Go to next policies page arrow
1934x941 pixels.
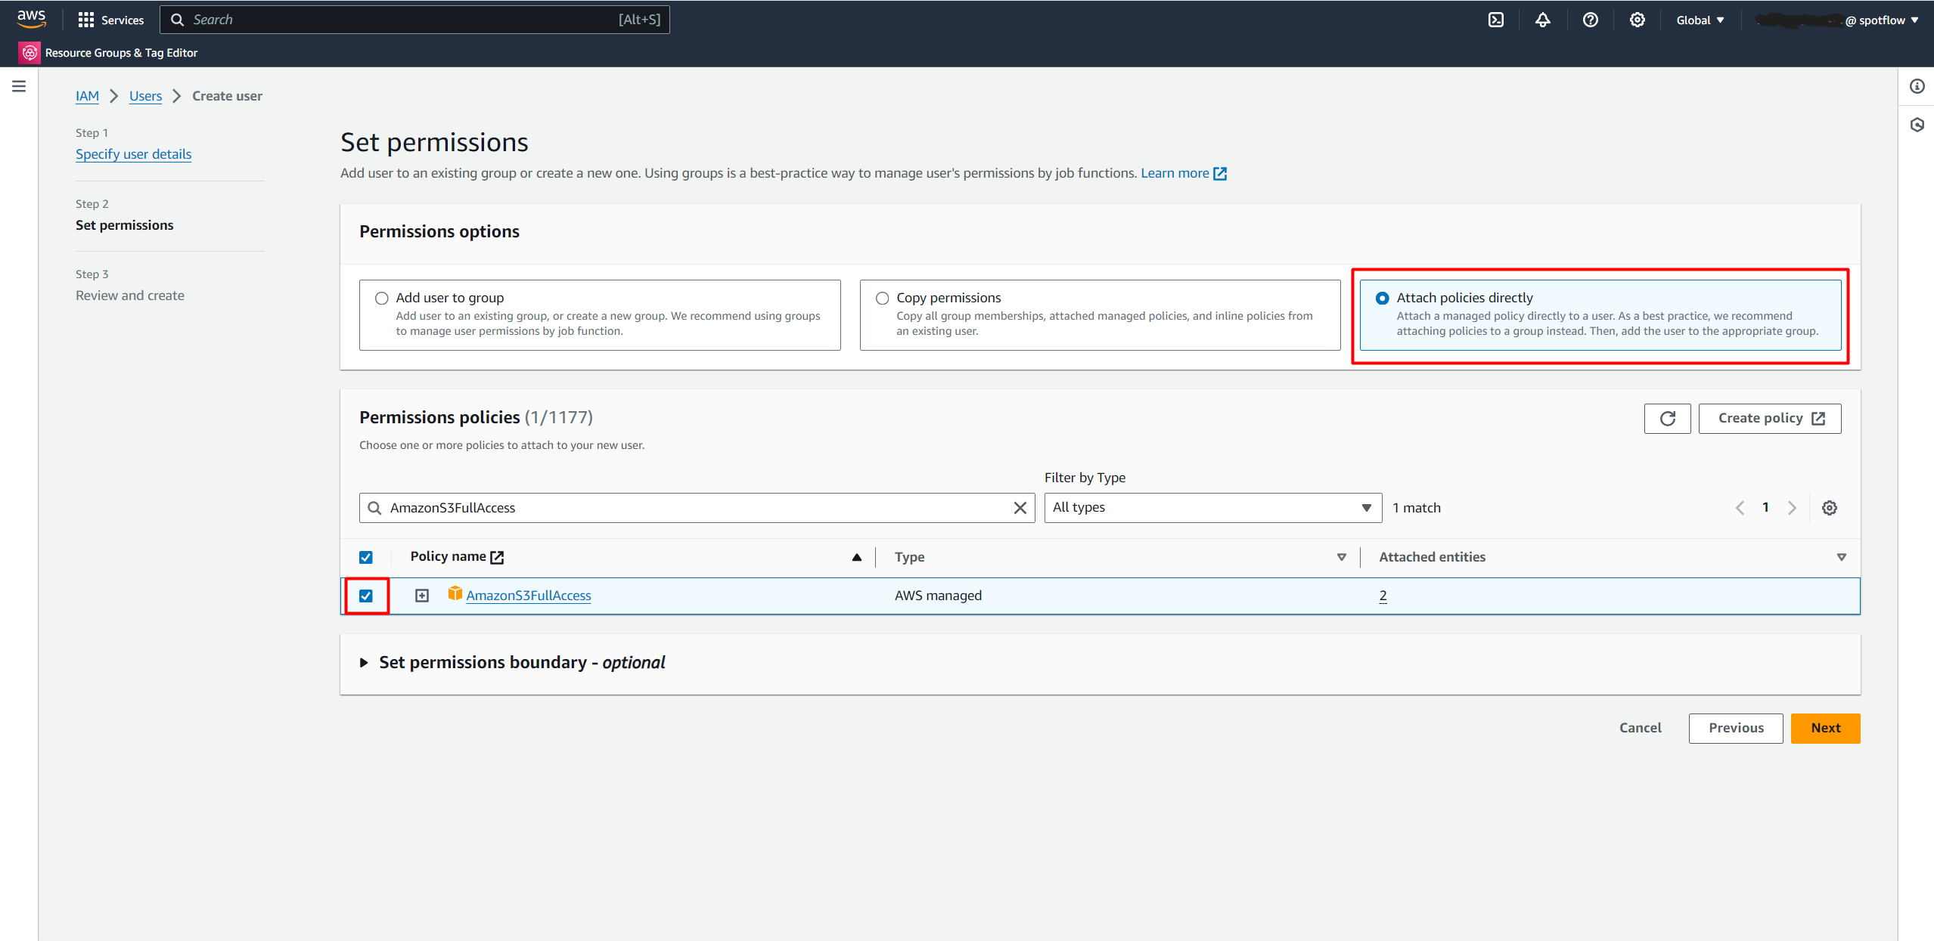point(1791,508)
